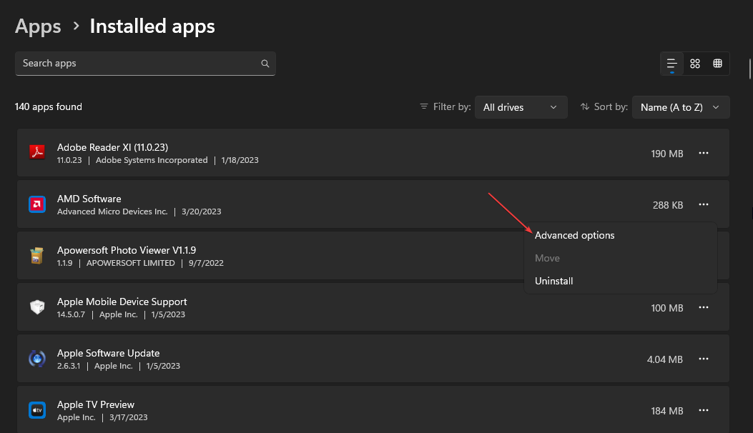Switch to table view layout
This screenshot has width=753, height=433.
tap(717, 64)
